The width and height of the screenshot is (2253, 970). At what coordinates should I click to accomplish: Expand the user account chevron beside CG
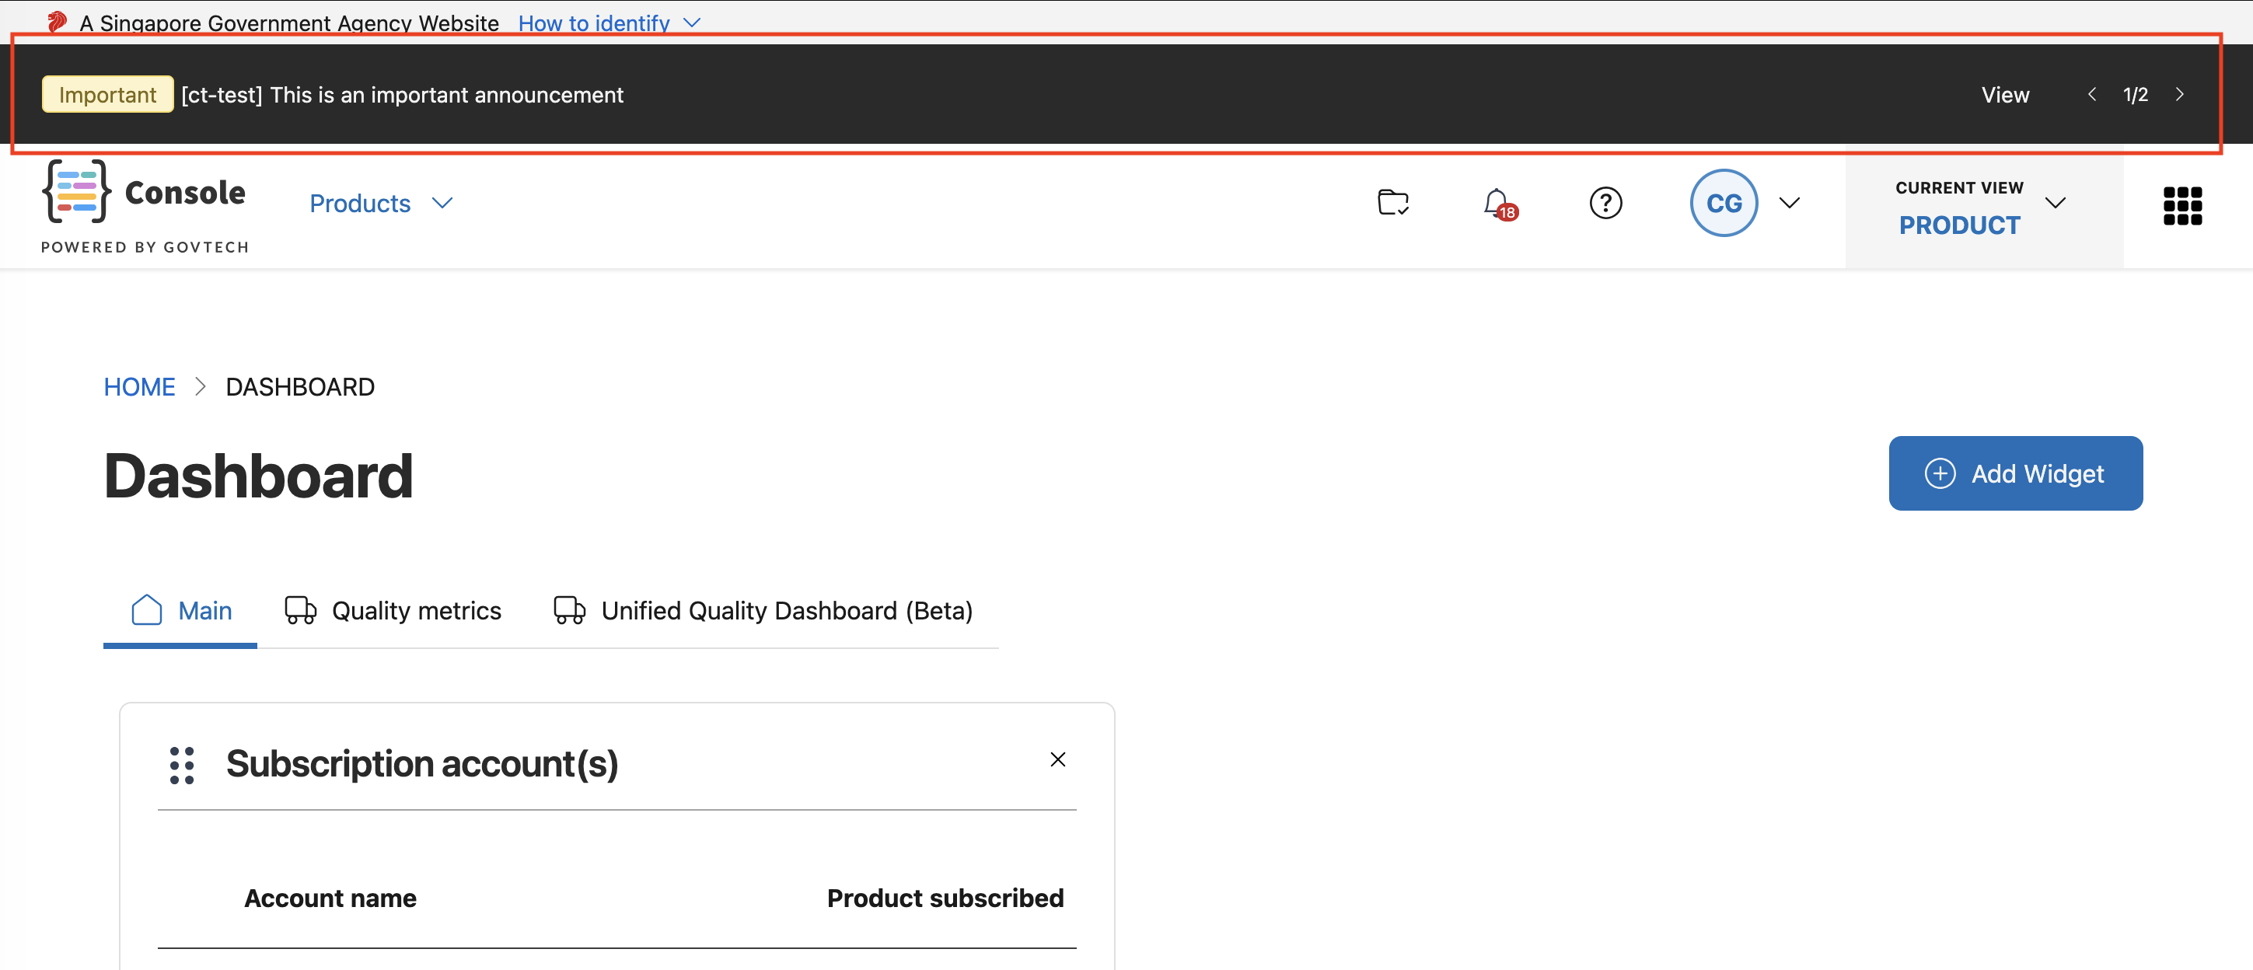[x=1790, y=203]
